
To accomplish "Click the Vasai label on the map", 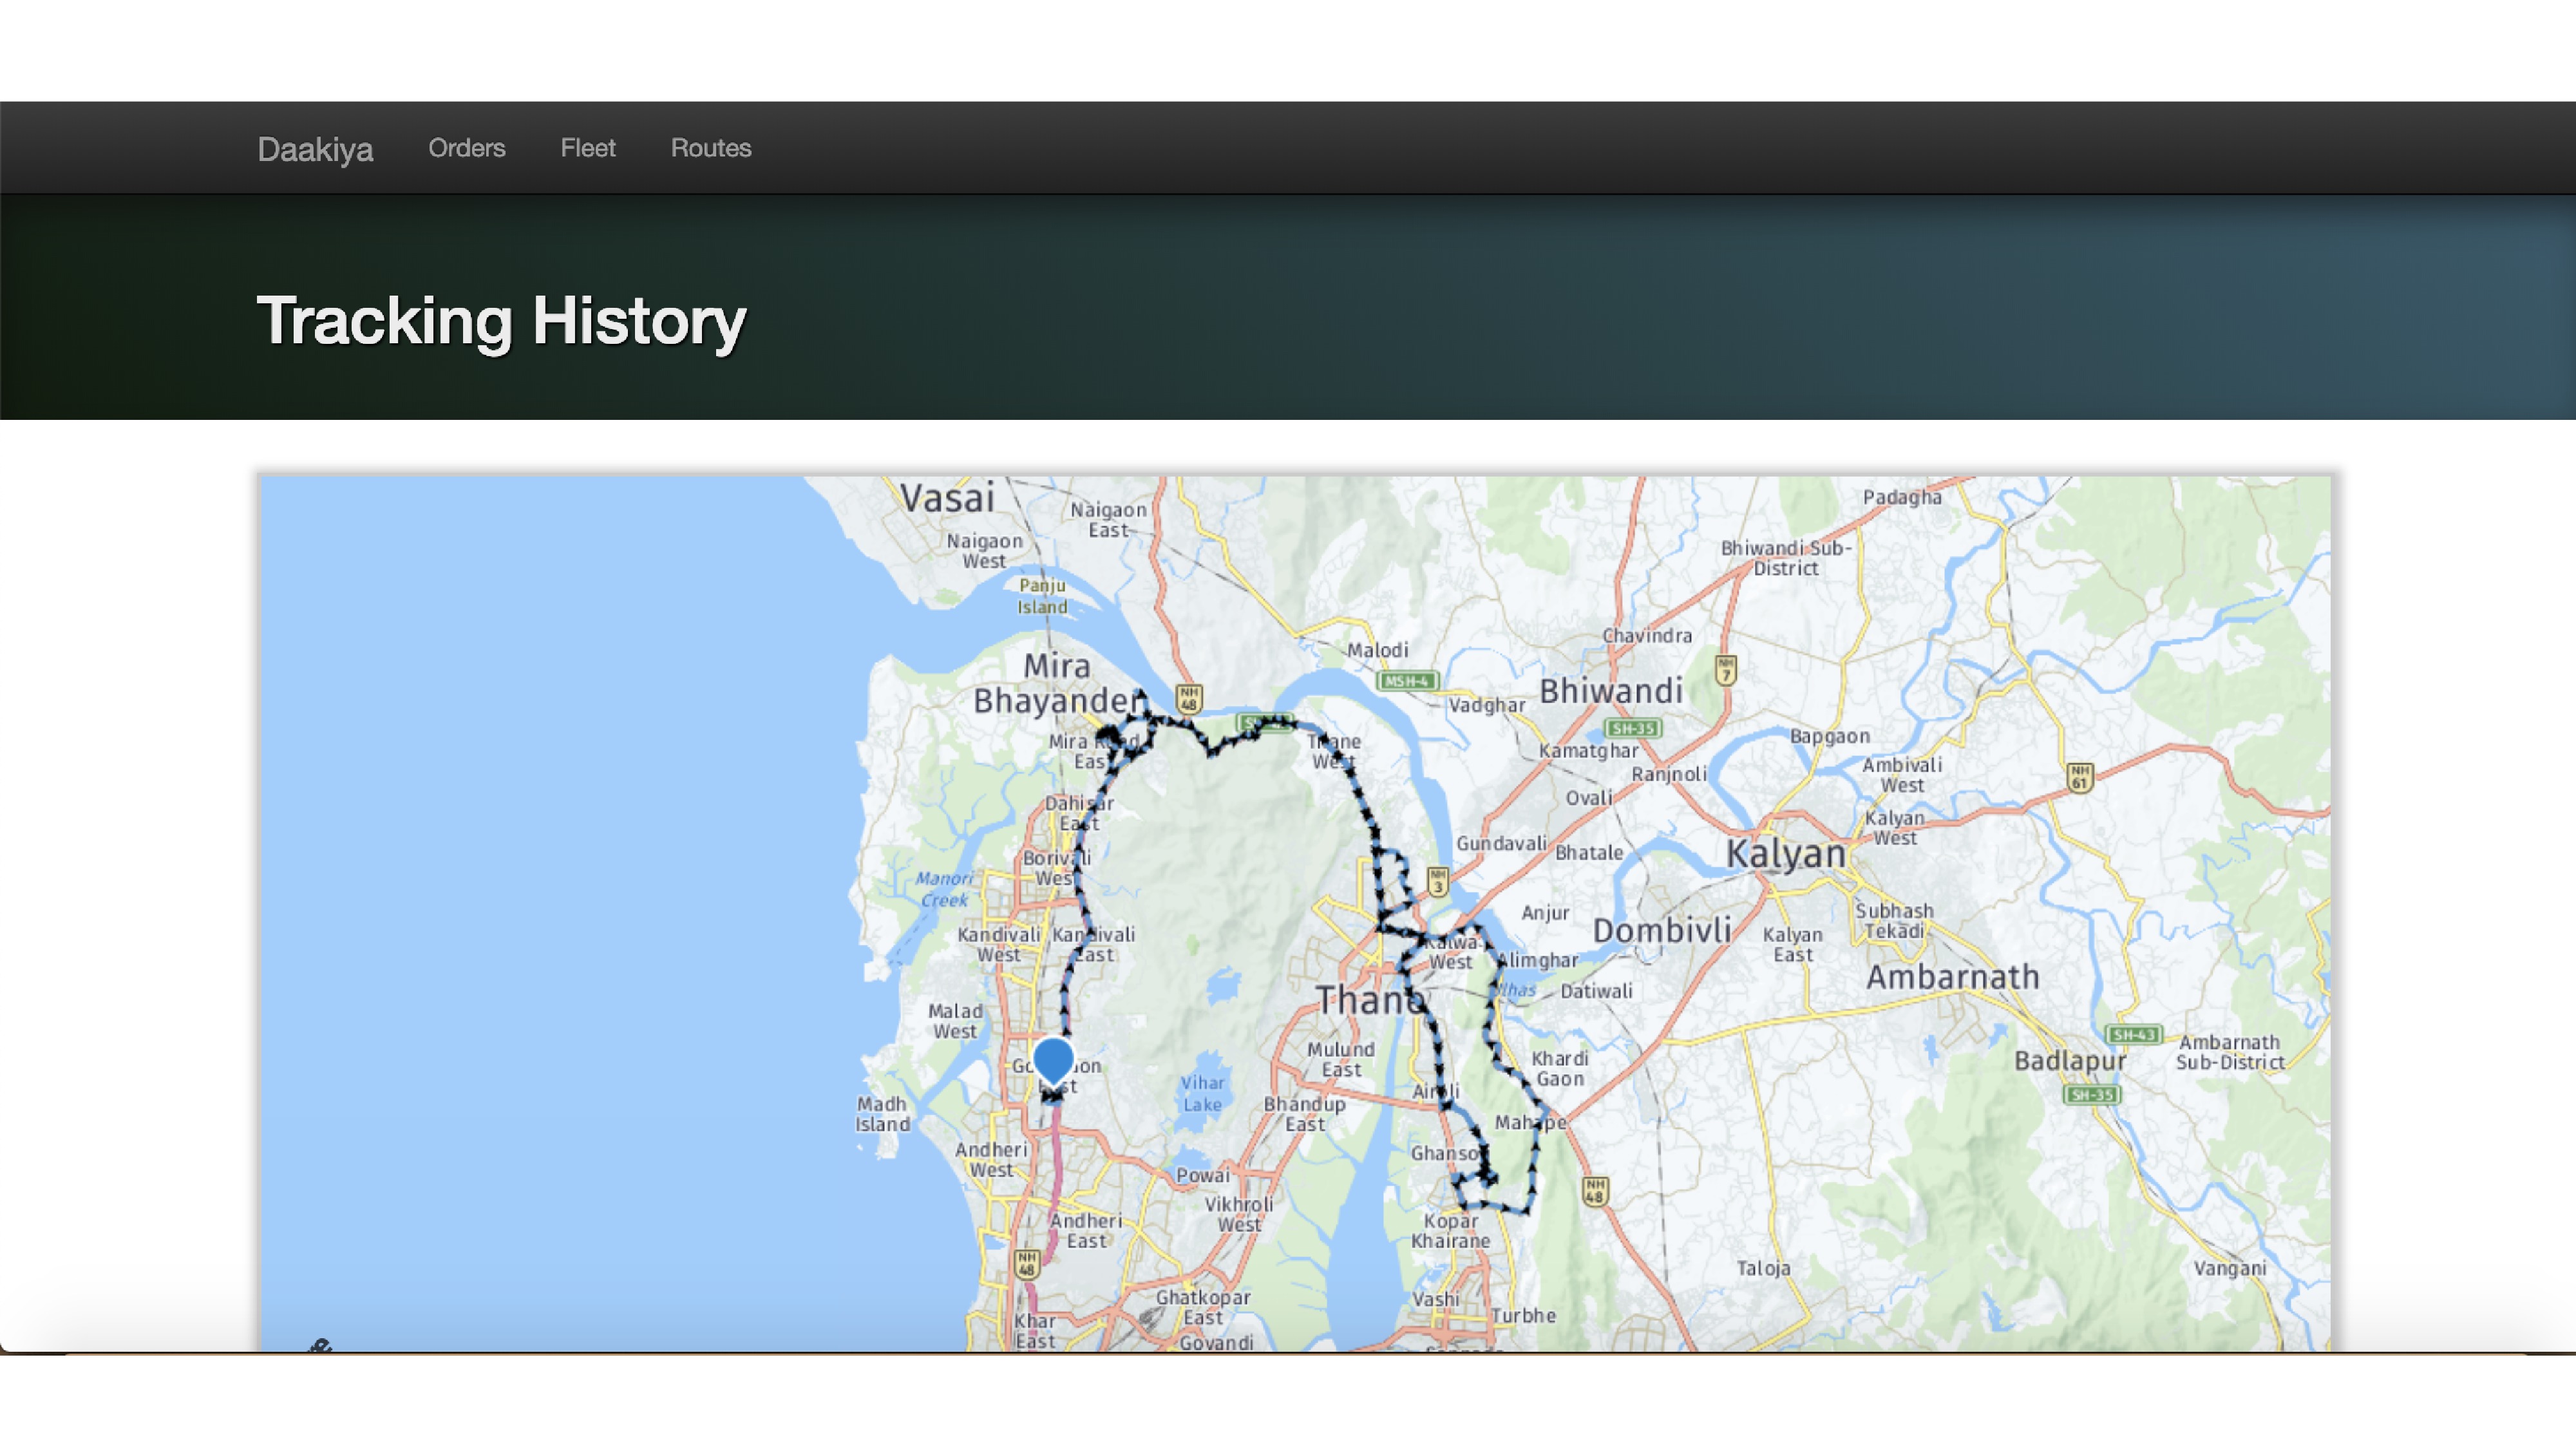I will (946, 498).
